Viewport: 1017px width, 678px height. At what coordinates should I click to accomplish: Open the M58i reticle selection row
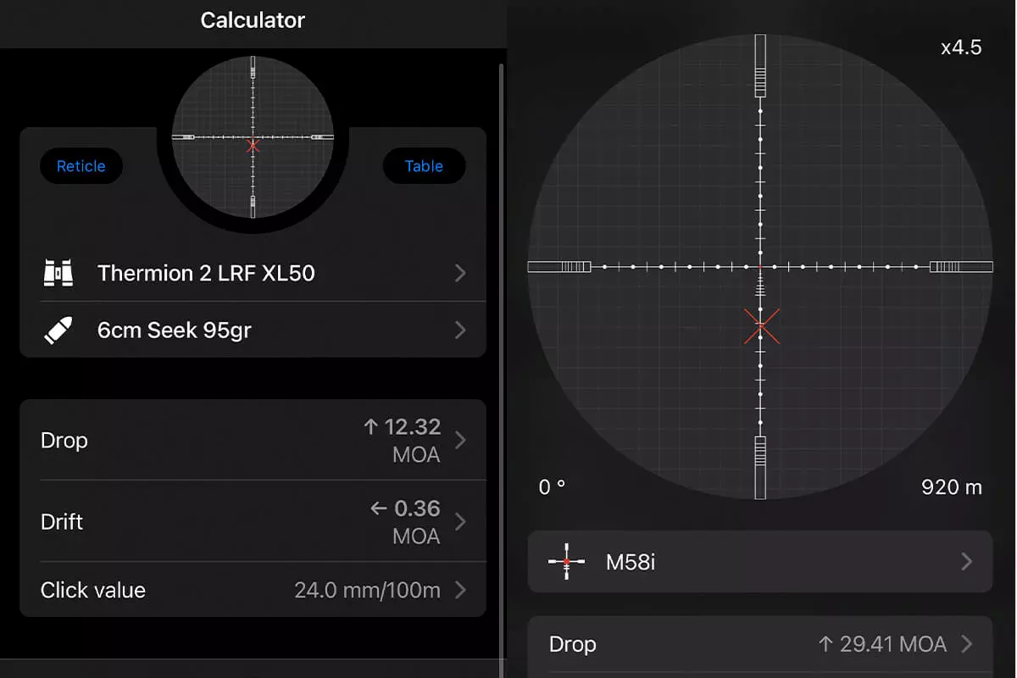click(x=760, y=561)
